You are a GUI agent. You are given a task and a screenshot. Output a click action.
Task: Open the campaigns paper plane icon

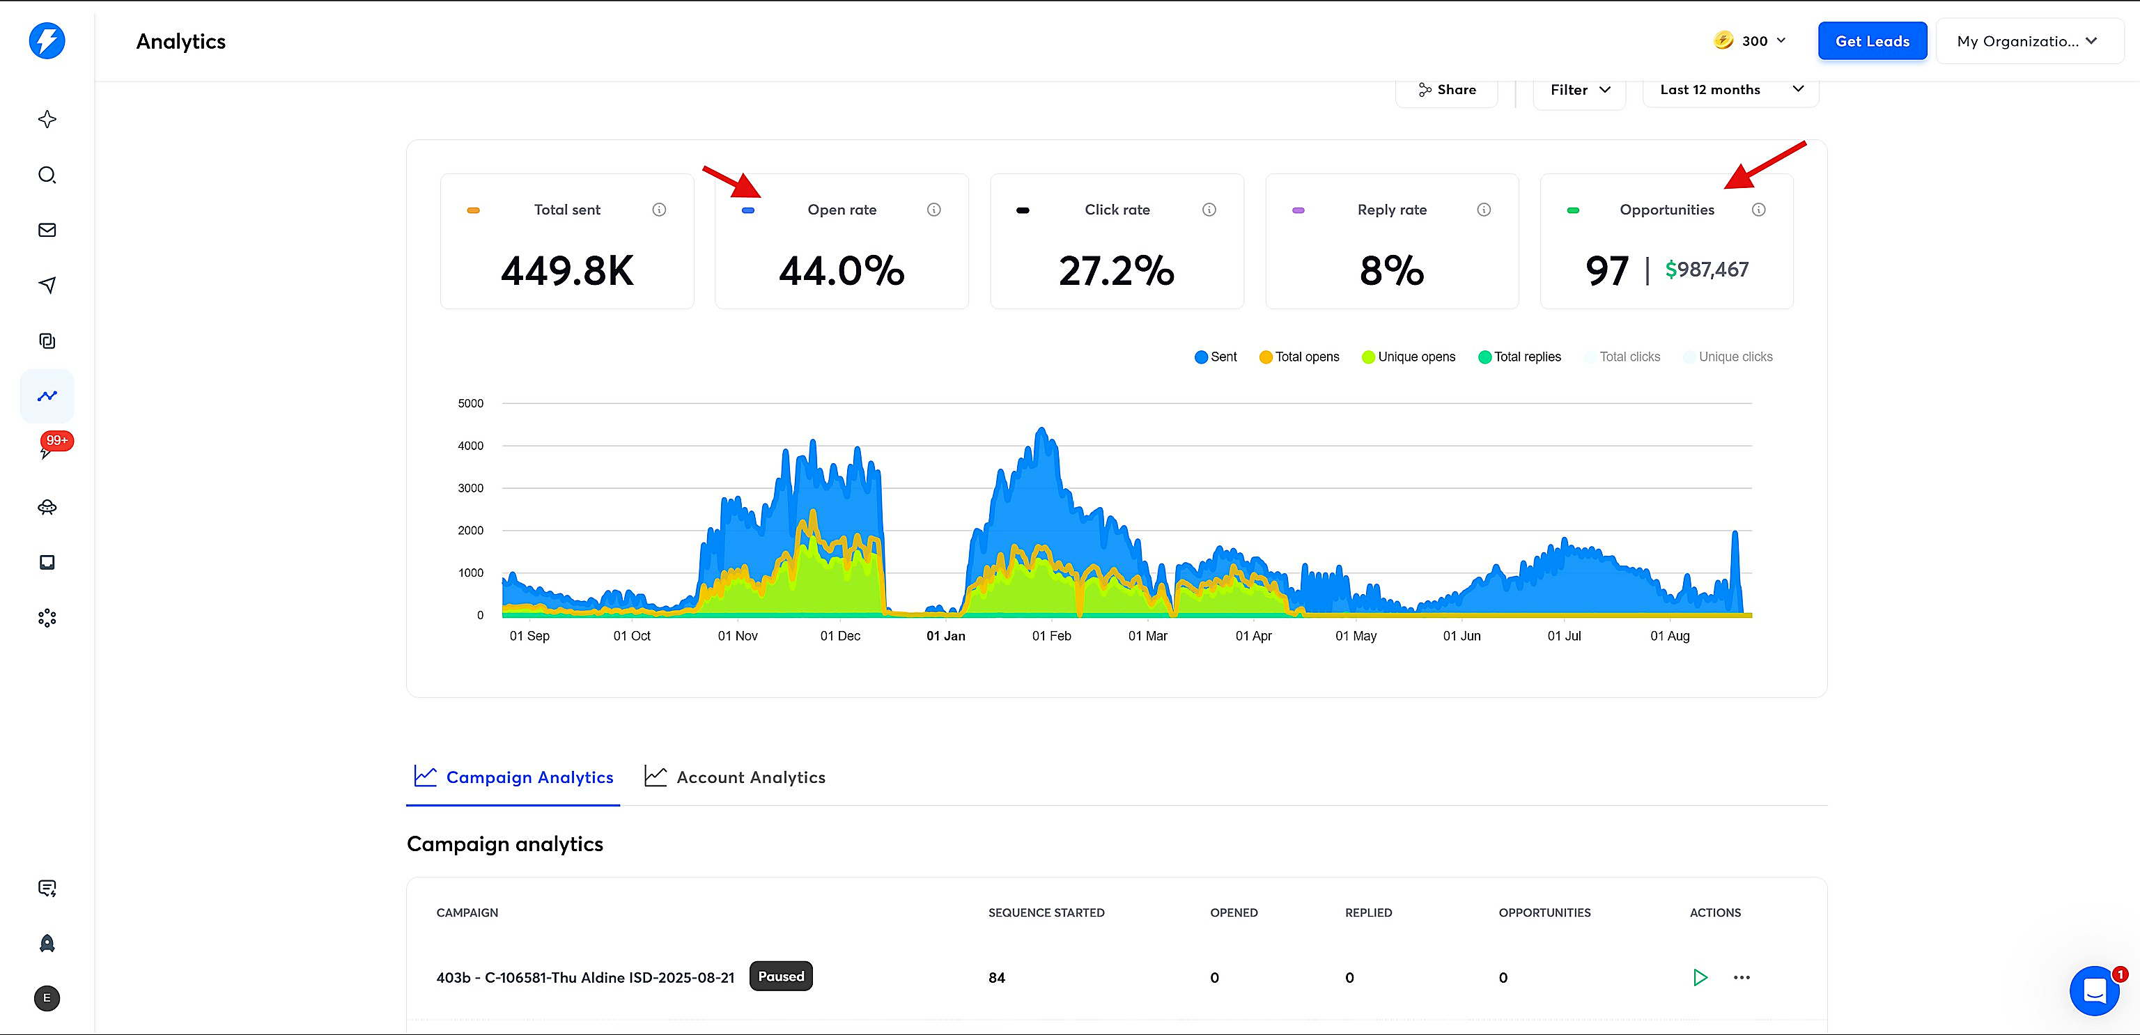[x=47, y=285]
